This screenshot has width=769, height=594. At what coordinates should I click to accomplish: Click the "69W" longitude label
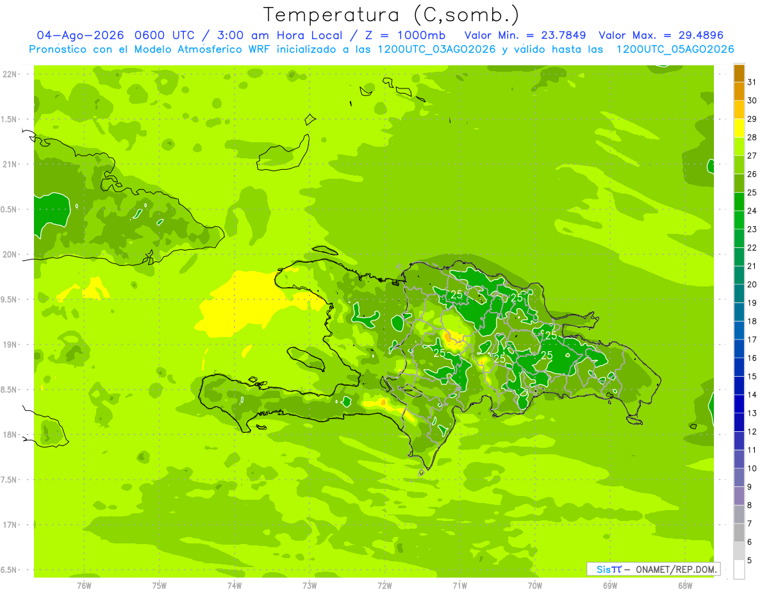point(610,585)
